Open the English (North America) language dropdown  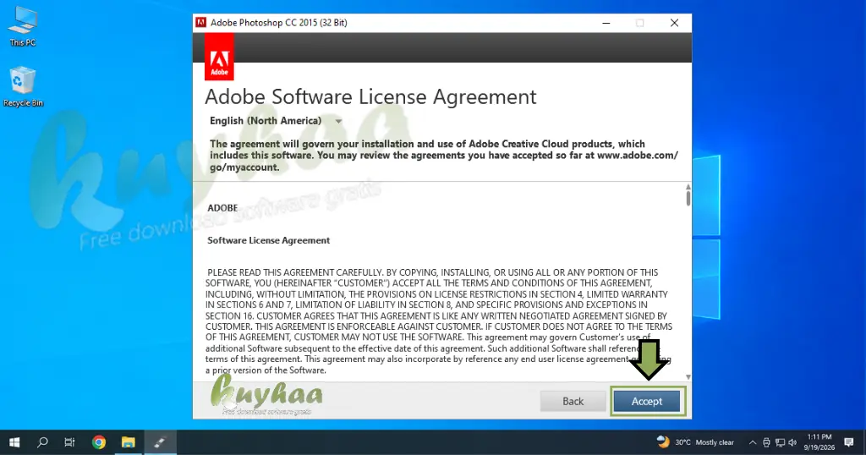tap(276, 121)
